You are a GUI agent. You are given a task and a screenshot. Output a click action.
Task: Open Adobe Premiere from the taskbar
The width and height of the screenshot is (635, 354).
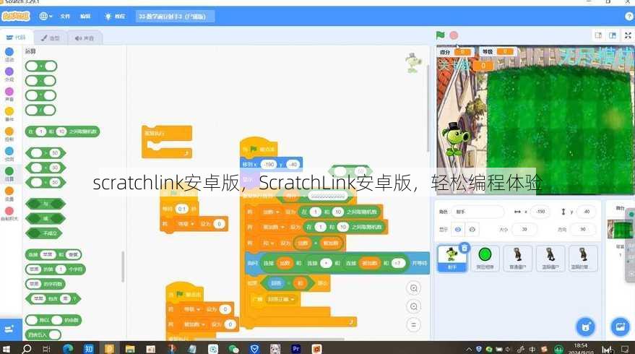click(x=296, y=348)
